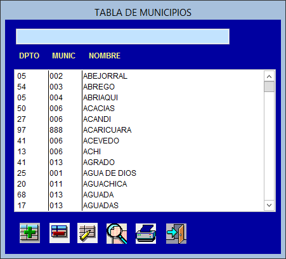Select the ACANDI row
This screenshot has width=286, height=259.
click(139, 119)
